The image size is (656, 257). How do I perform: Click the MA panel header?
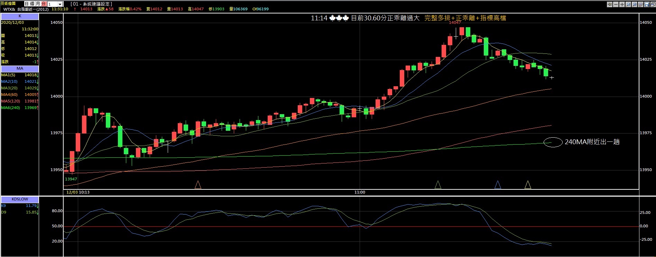click(20, 69)
